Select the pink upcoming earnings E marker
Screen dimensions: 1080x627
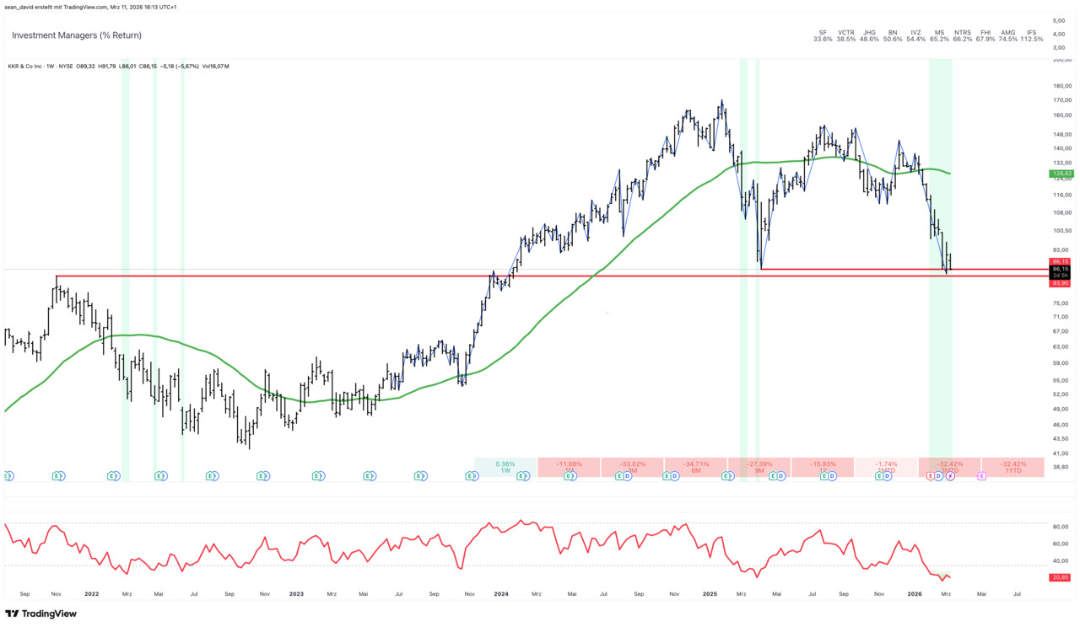[x=981, y=476]
